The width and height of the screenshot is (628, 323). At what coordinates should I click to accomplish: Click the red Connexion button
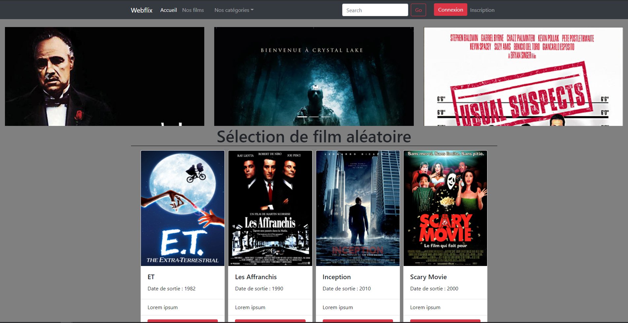450,10
